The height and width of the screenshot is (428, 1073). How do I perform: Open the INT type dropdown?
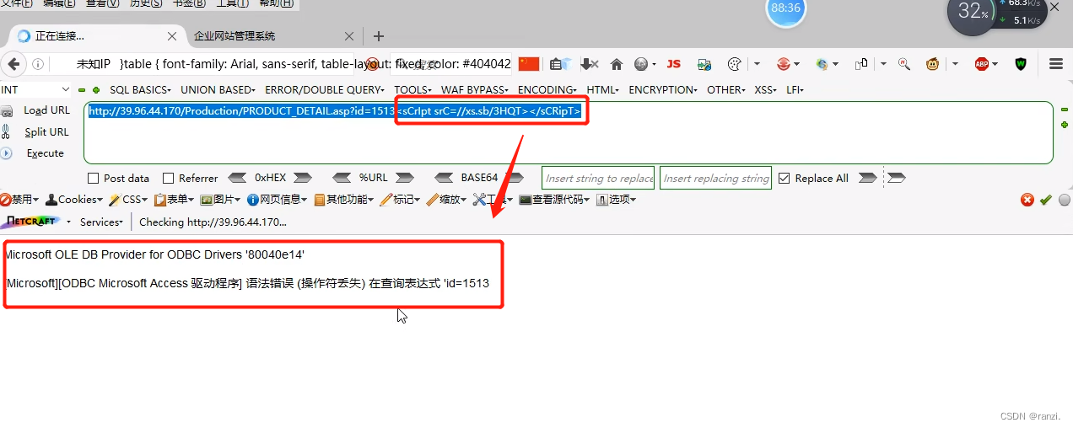[x=35, y=89]
